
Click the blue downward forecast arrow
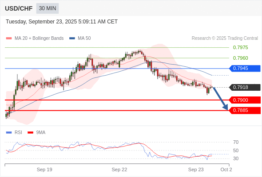click(220, 99)
